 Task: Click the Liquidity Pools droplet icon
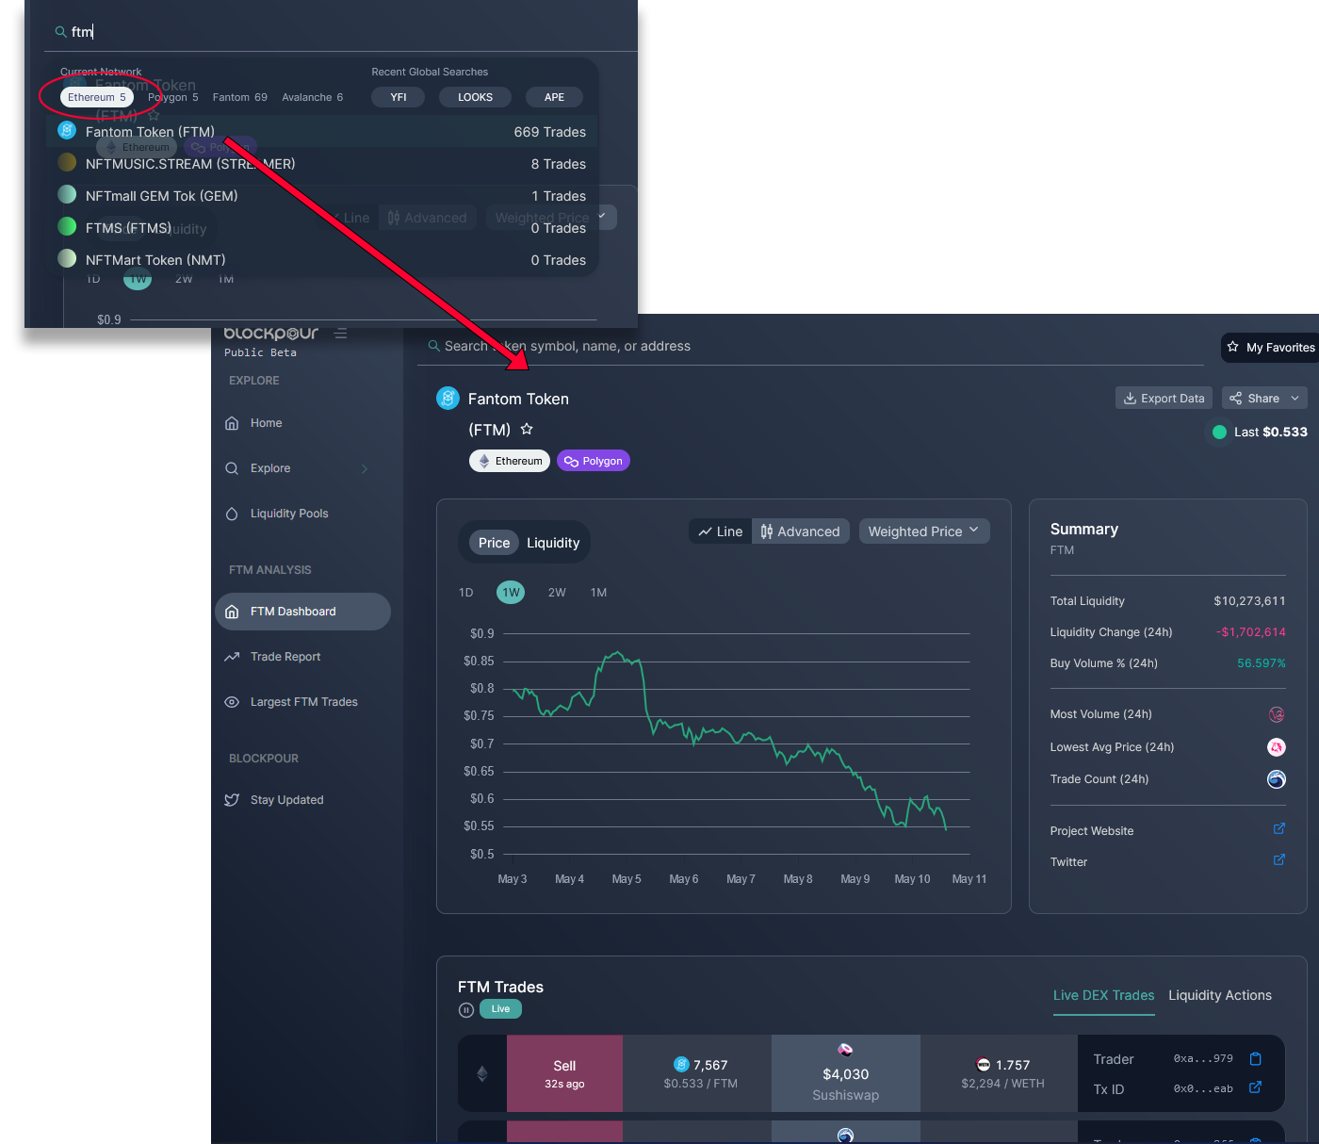(x=232, y=514)
